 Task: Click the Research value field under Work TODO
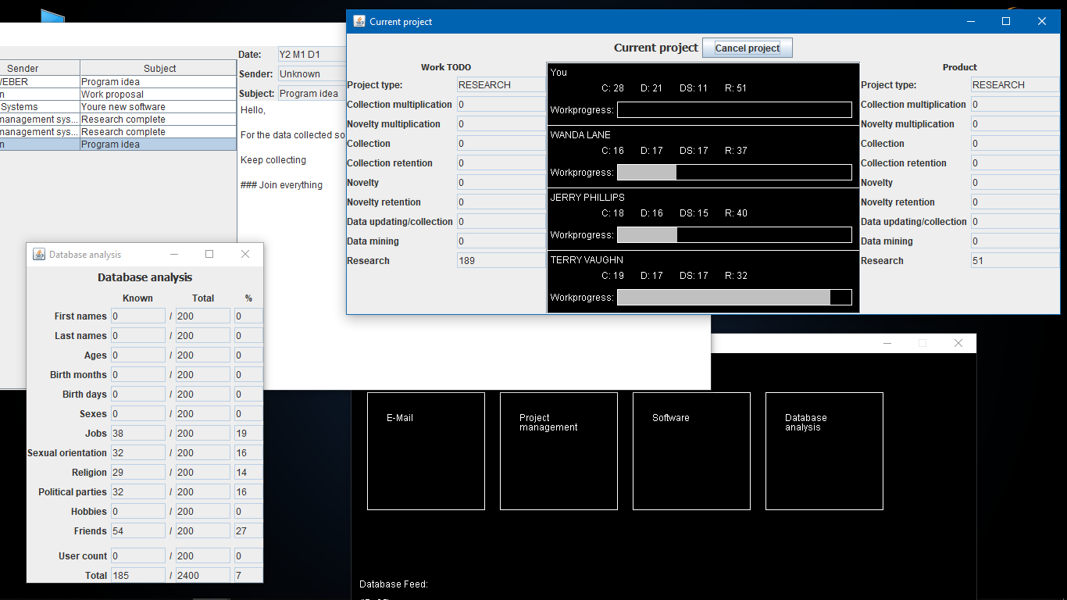point(501,261)
